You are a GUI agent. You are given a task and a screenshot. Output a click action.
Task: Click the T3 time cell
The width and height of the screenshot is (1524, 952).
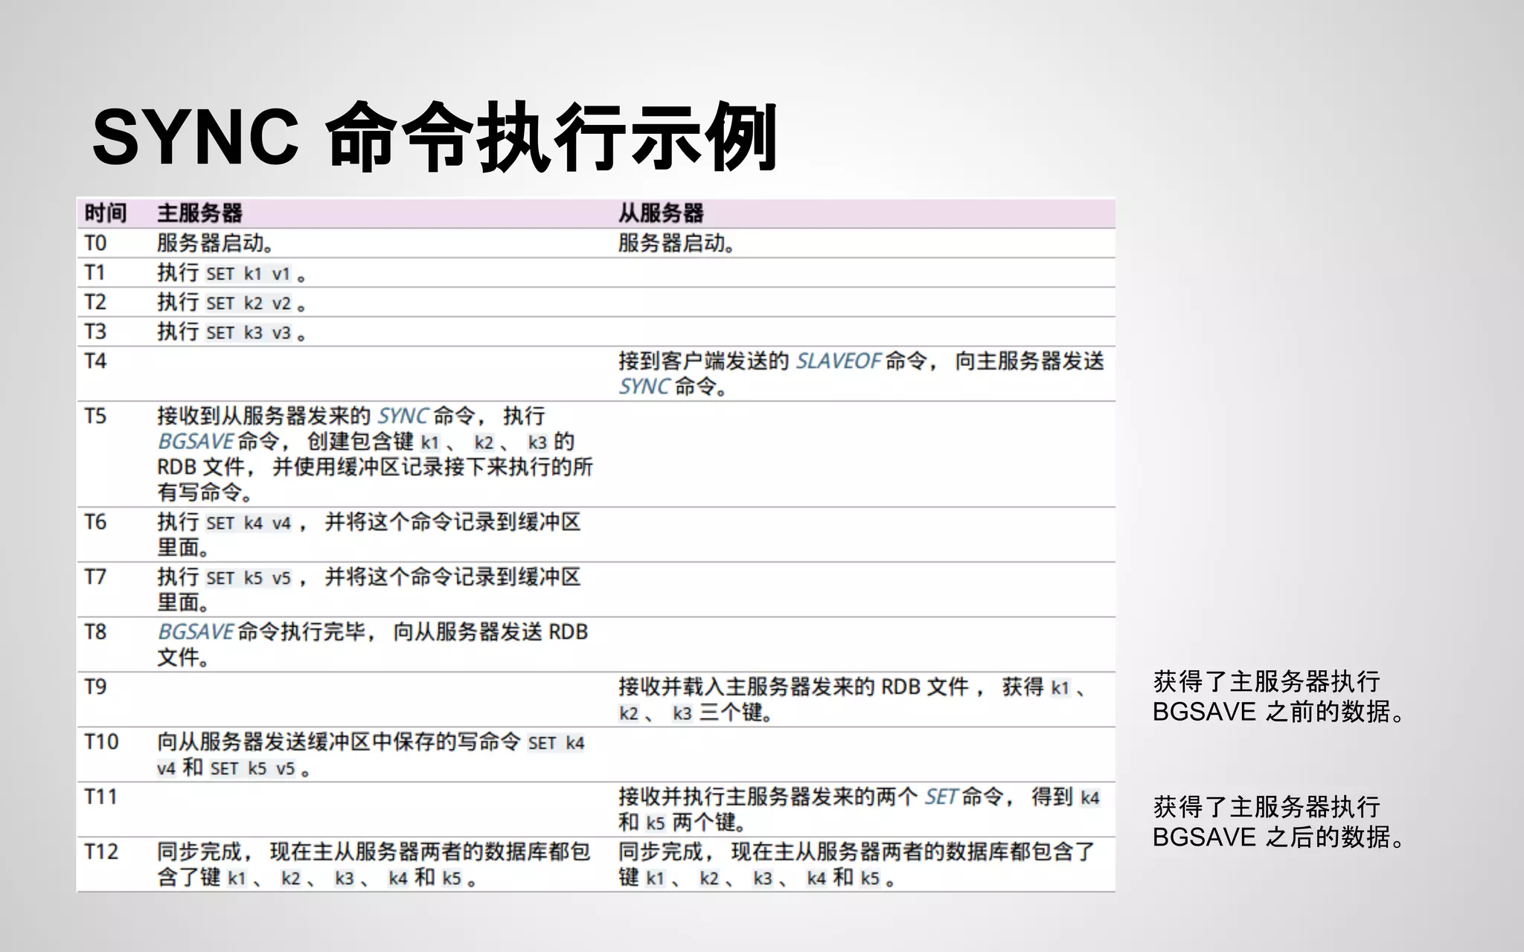(x=95, y=331)
